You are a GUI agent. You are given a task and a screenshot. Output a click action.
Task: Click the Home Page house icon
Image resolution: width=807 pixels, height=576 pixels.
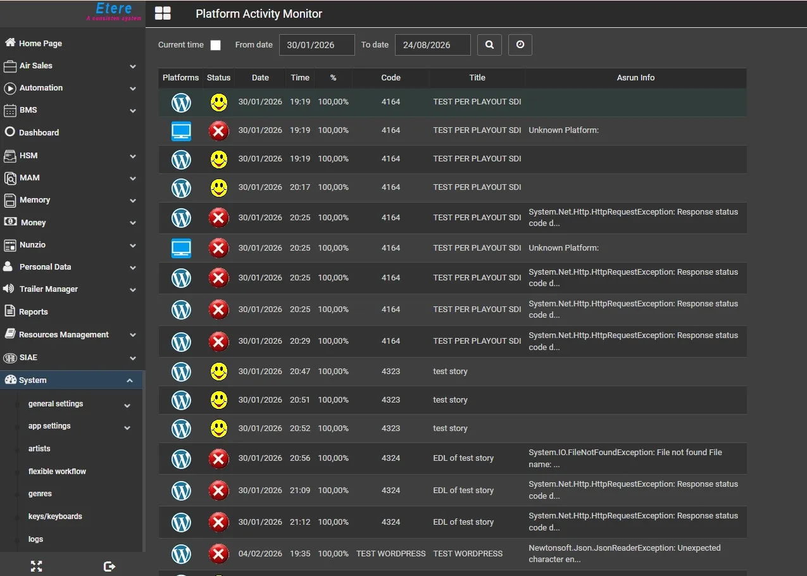pyautogui.click(x=10, y=42)
